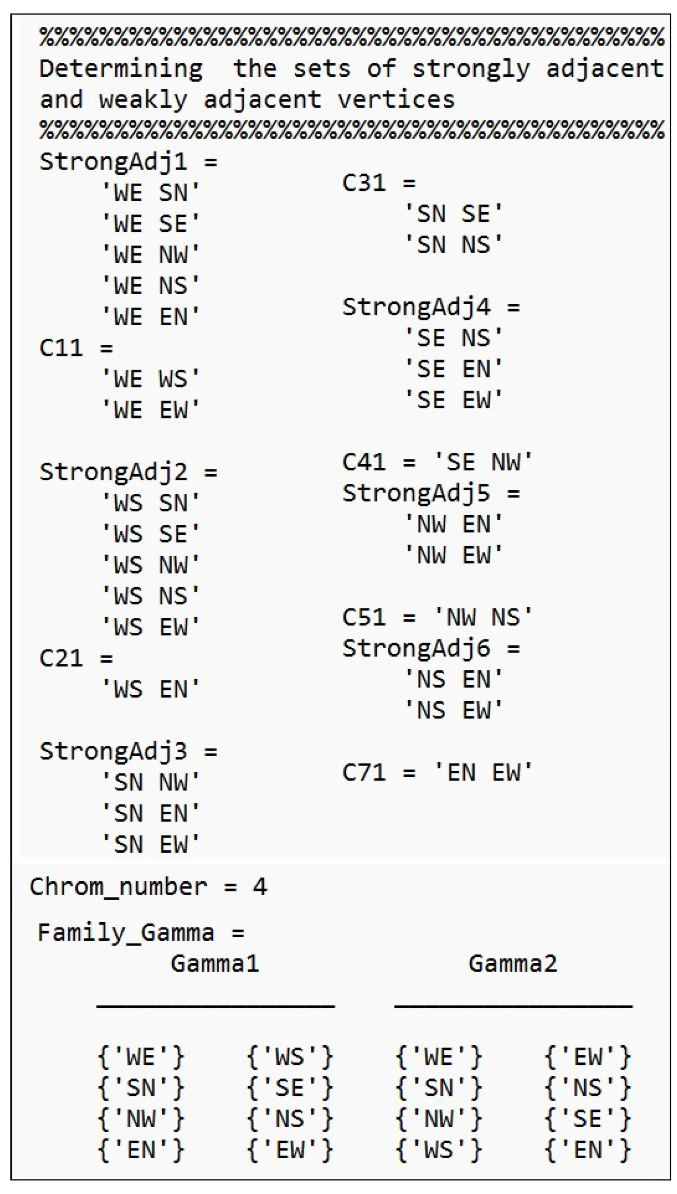Click the Gamma2 column header
This screenshot has width=677, height=1194.
(513, 964)
